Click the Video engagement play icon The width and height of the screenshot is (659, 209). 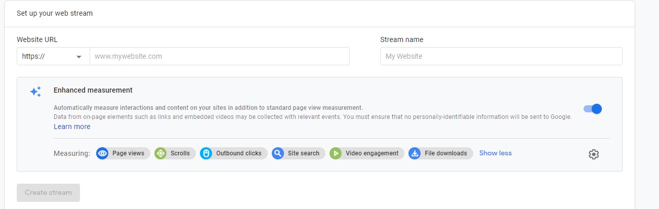[x=336, y=153]
